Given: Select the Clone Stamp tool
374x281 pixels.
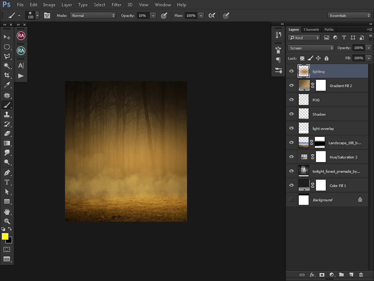Looking at the screenshot, I should 7,115.
